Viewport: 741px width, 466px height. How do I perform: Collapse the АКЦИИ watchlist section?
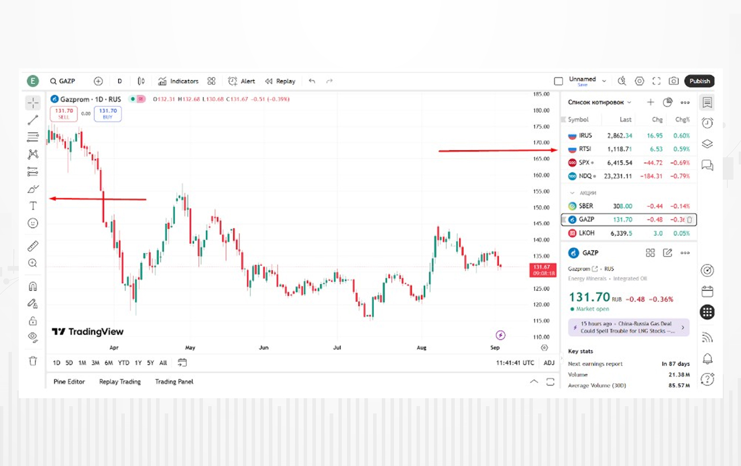coord(573,193)
